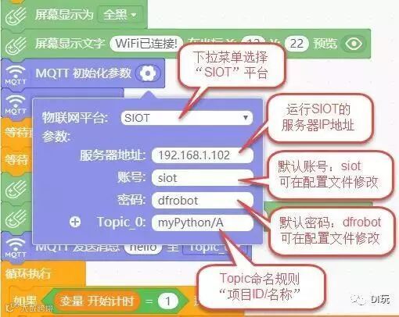The image size is (399, 317).
Task: Click the Topic_0 field with myPython/A
Action: 203,223
